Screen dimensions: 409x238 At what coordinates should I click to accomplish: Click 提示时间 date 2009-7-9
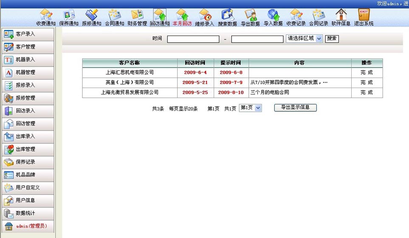click(231, 83)
